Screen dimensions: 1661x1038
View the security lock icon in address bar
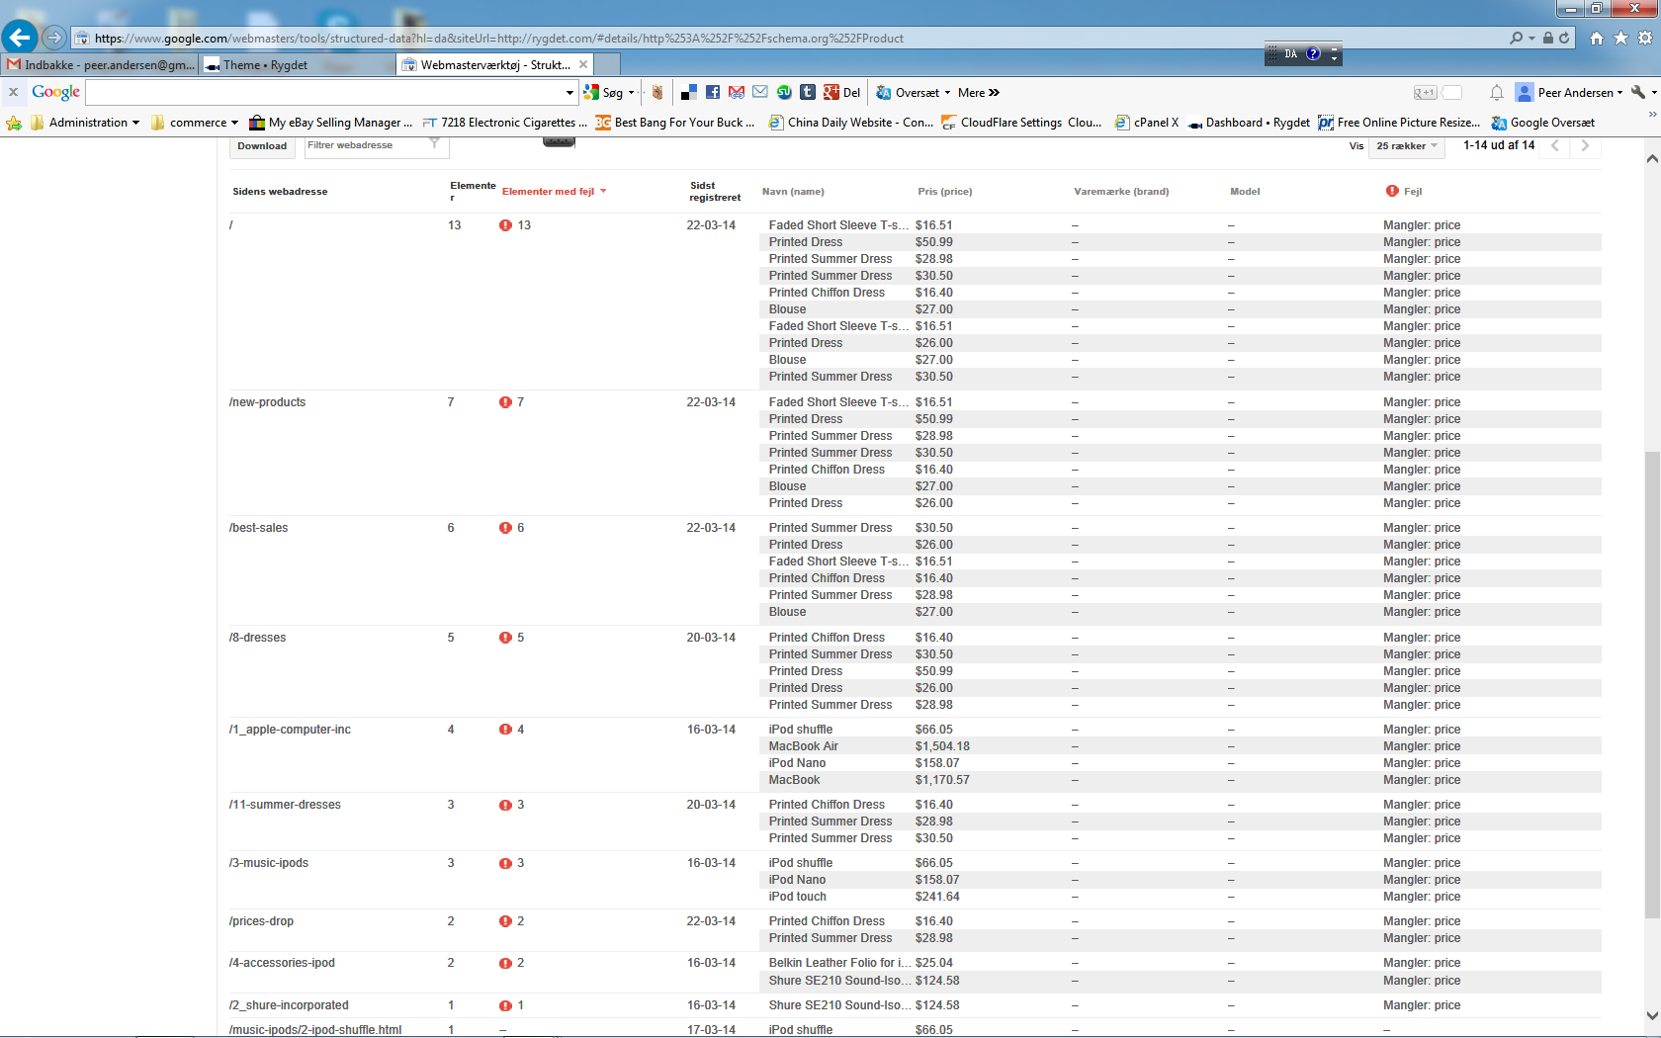pyautogui.click(x=1548, y=38)
